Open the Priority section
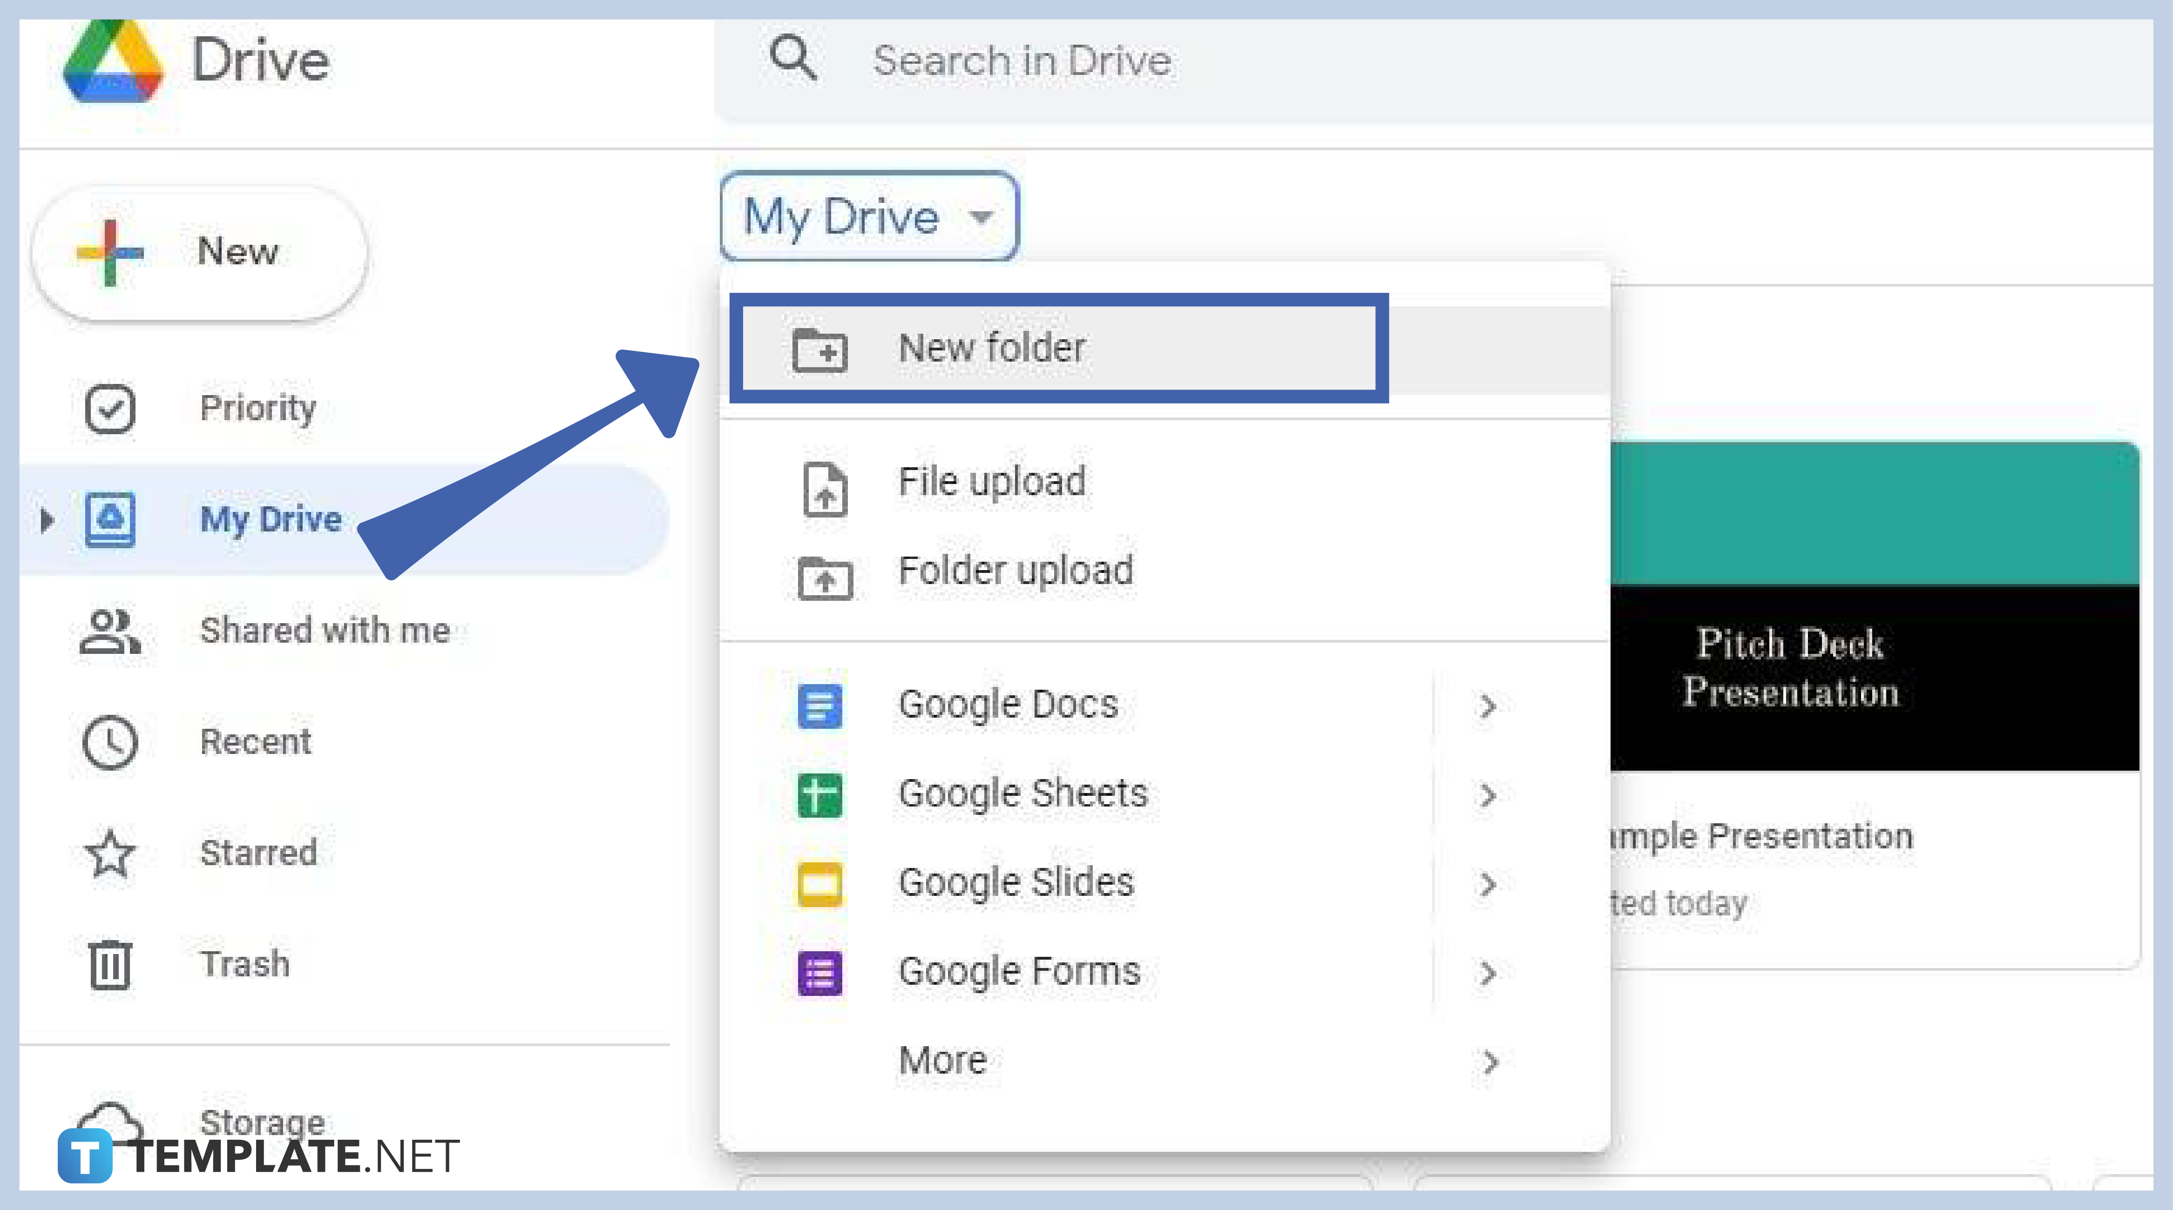The height and width of the screenshot is (1210, 2173). [257, 408]
